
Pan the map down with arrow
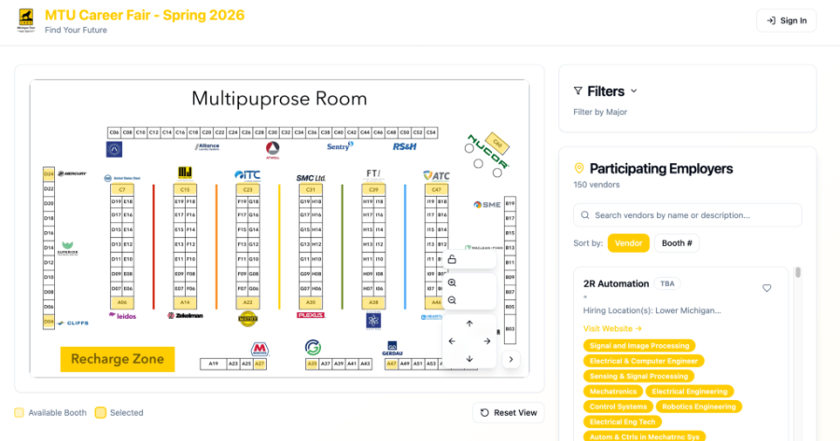pyautogui.click(x=469, y=359)
